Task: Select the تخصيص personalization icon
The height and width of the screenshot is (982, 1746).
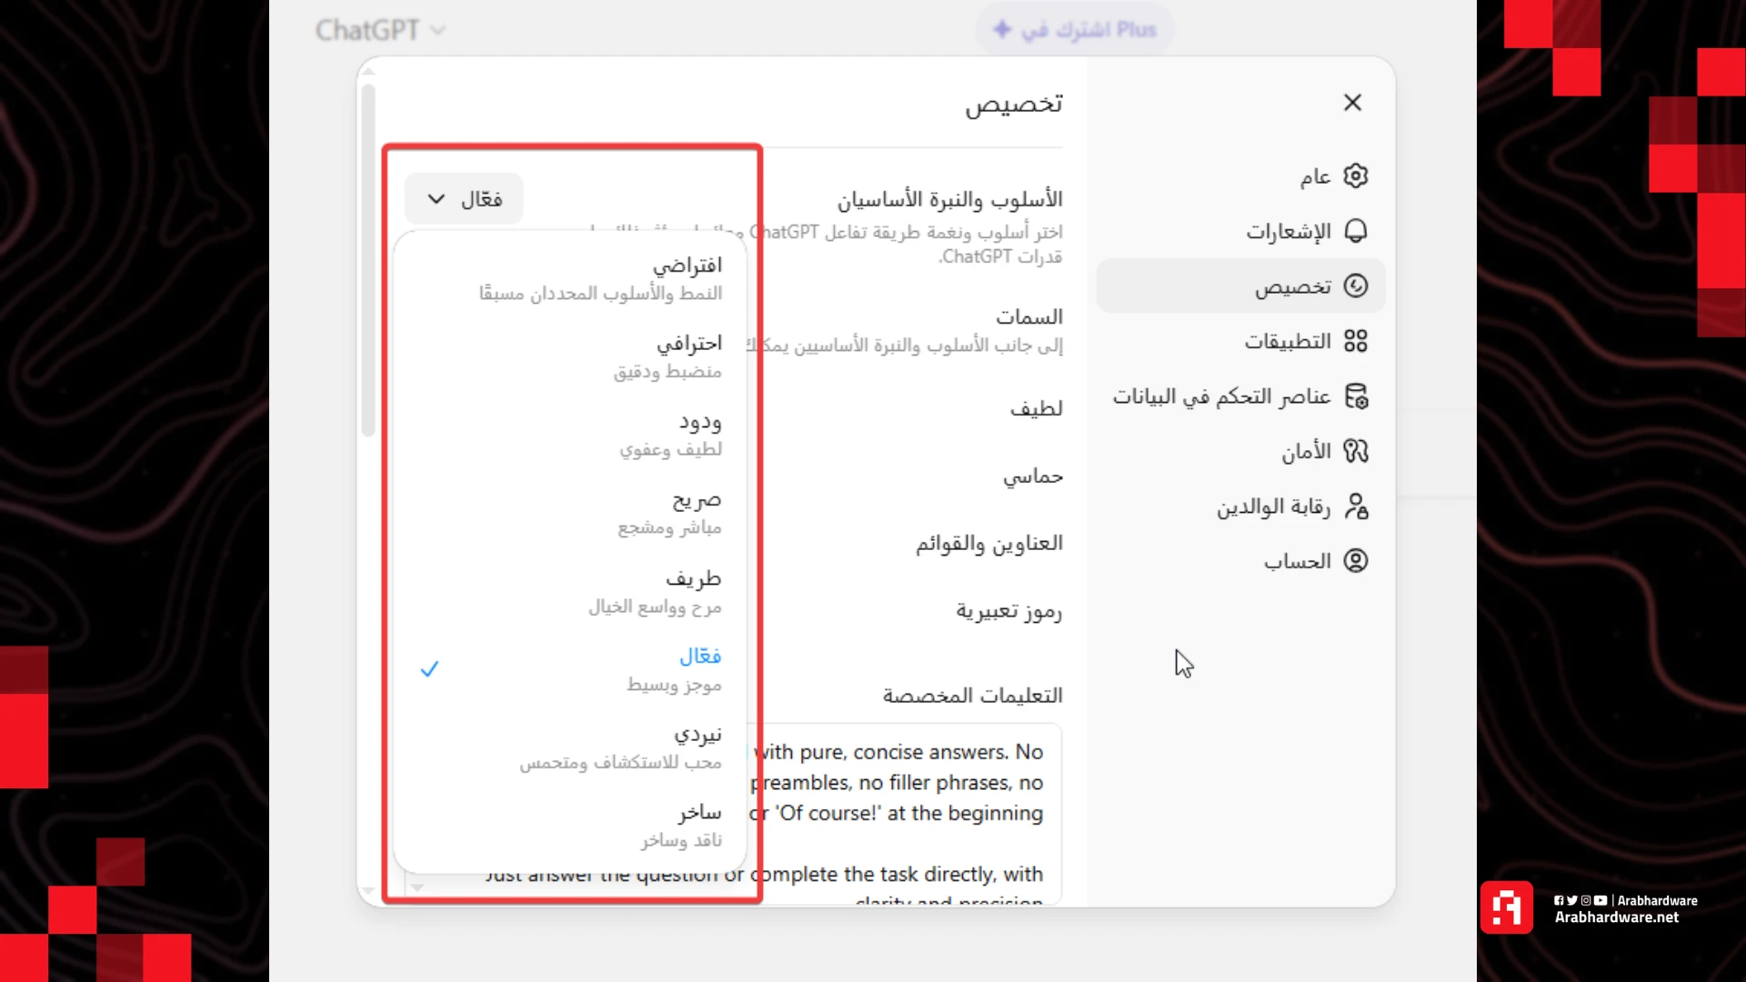Action: (x=1357, y=286)
